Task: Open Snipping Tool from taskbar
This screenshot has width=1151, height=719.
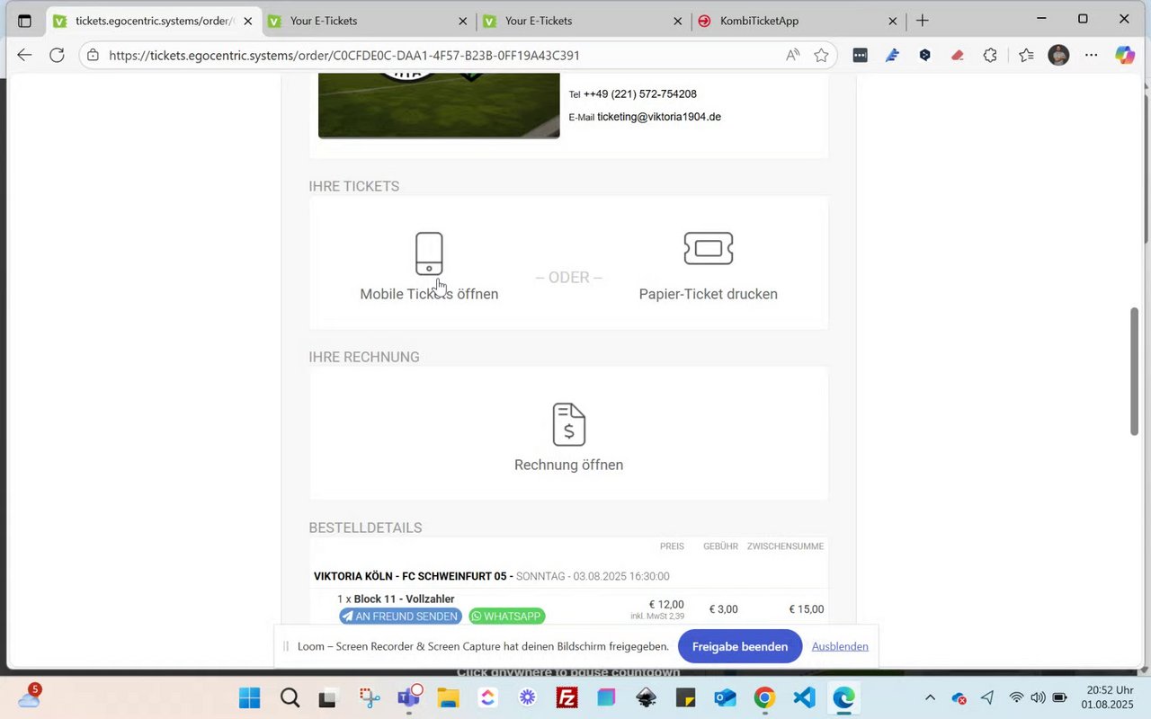Action: click(x=369, y=697)
